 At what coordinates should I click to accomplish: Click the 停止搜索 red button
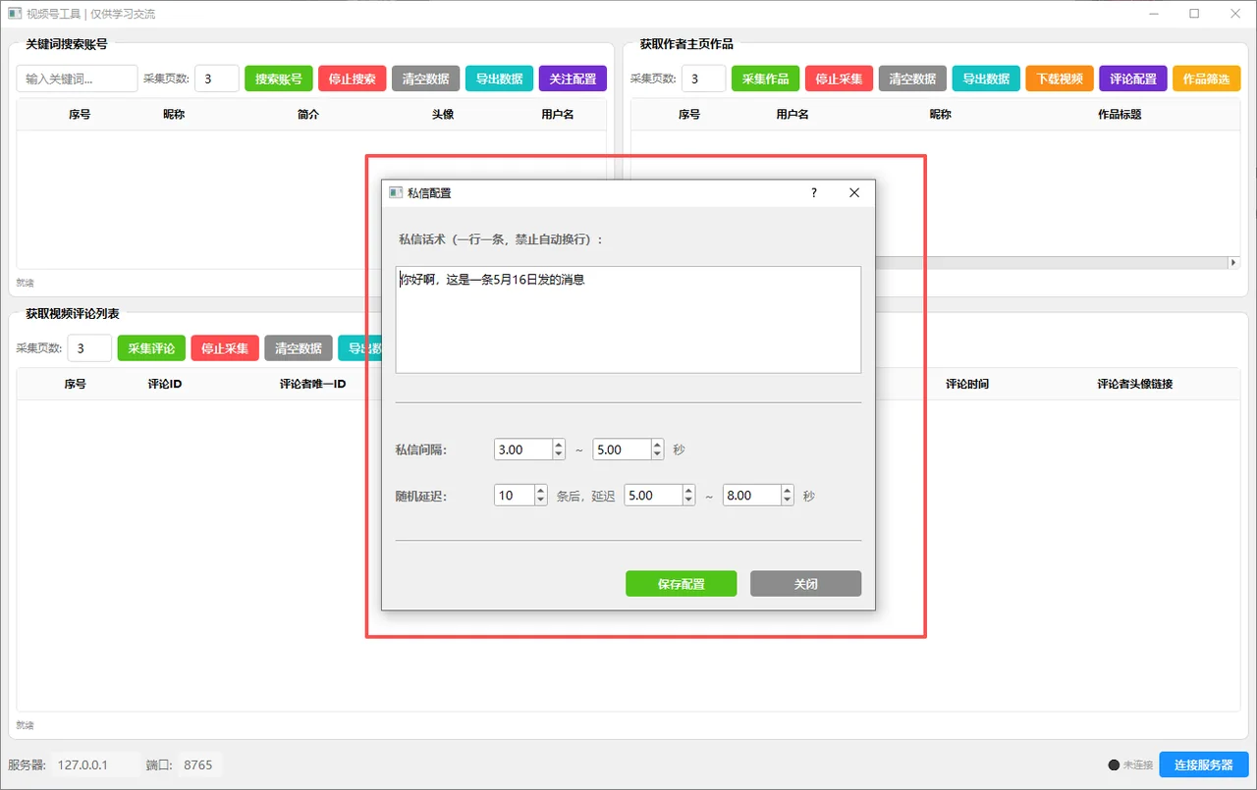click(x=353, y=79)
